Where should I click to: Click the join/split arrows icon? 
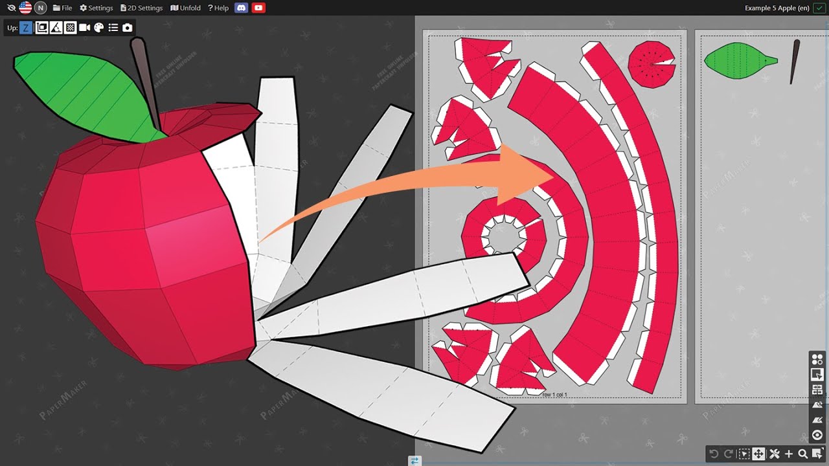pyautogui.click(x=817, y=390)
